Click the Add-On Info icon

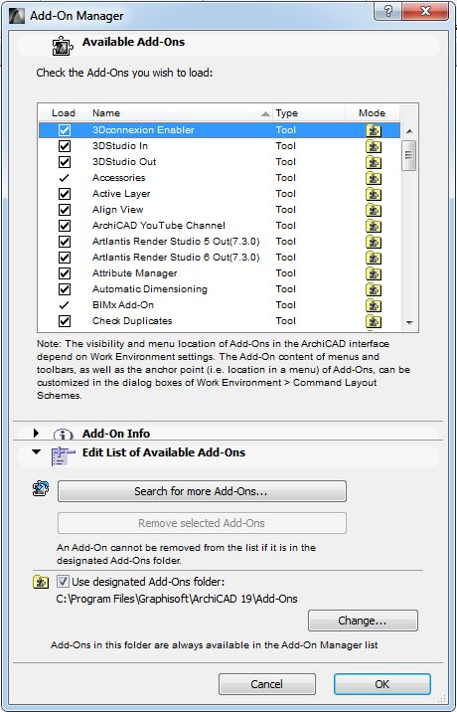tap(63, 435)
